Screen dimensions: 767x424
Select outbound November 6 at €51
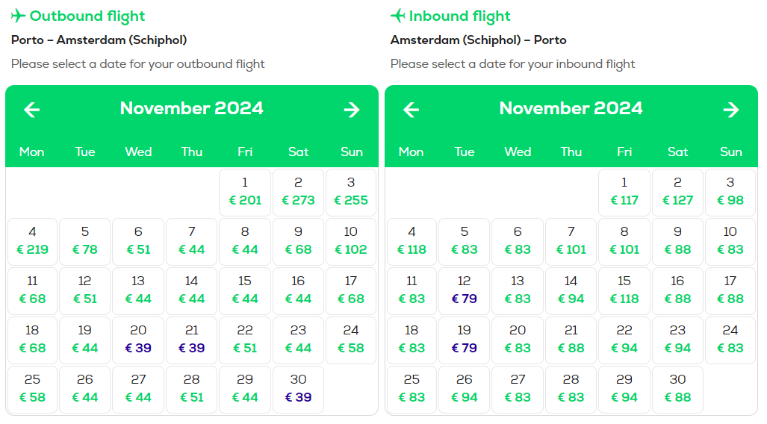coord(138,242)
